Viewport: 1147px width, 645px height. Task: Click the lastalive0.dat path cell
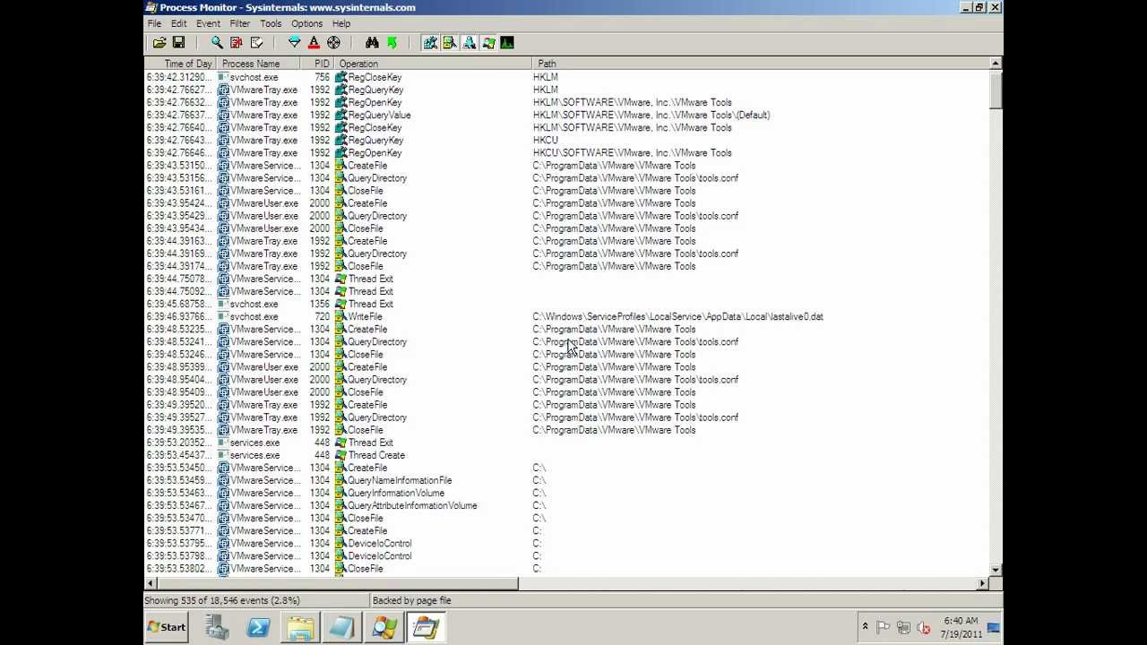coord(677,316)
